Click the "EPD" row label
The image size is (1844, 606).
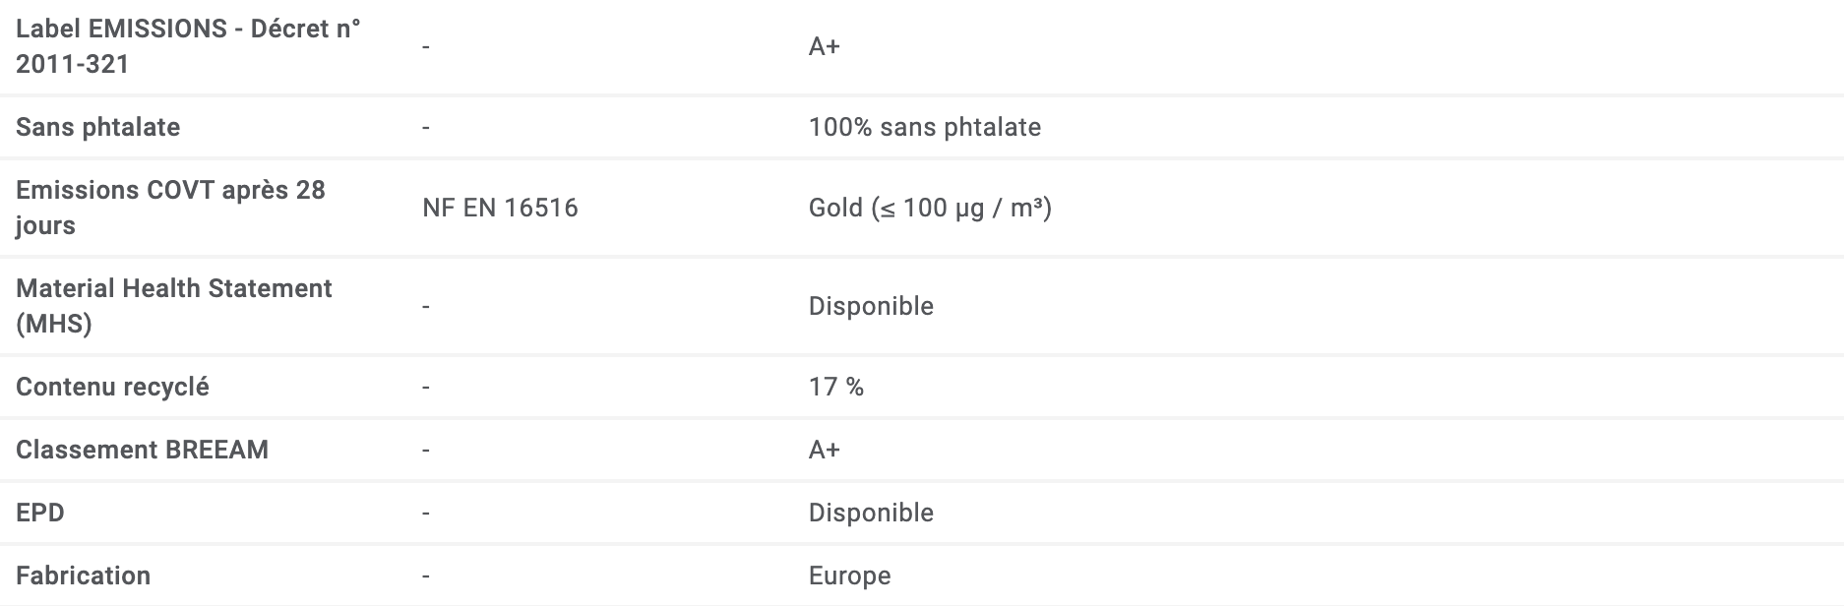pos(40,513)
